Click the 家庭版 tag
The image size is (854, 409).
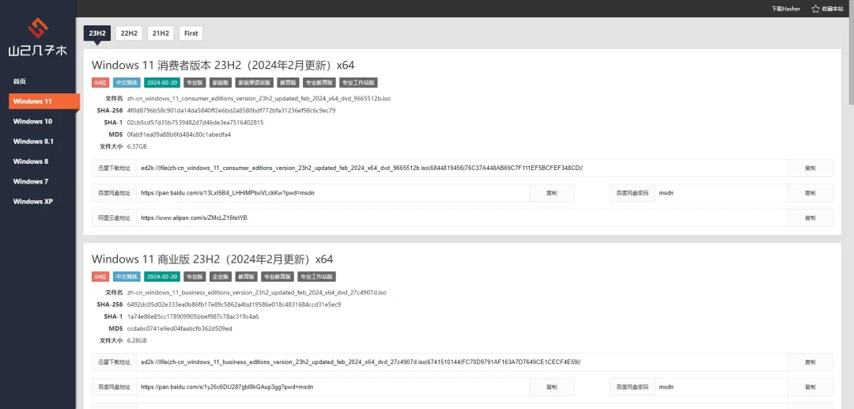click(x=221, y=83)
